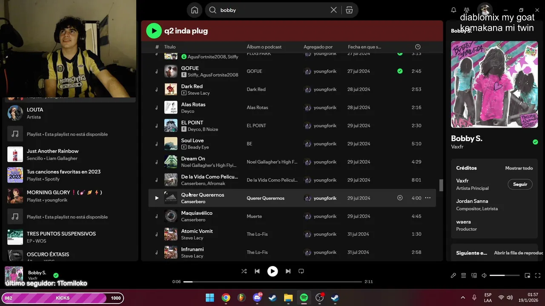Toggle shuffle playback
The height and width of the screenshot is (306, 545).
point(244,271)
